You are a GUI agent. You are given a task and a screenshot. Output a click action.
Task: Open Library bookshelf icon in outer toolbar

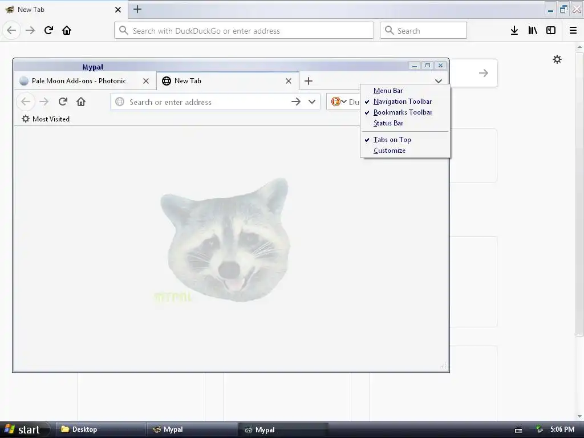point(533,30)
